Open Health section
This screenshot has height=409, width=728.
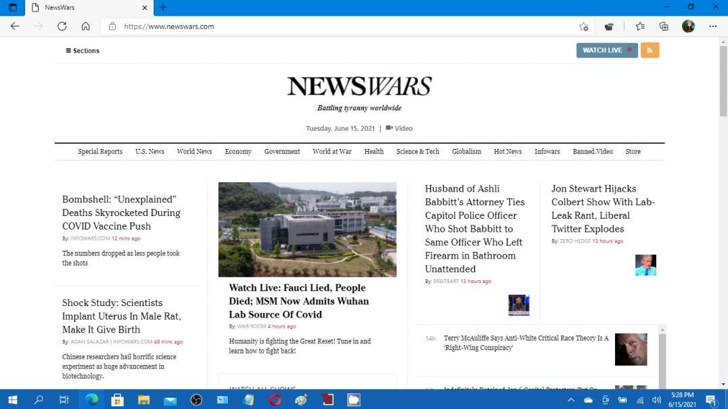(x=373, y=152)
